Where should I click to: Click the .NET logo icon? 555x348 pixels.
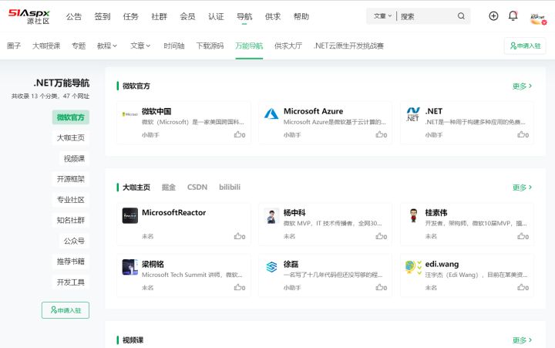pos(412,114)
